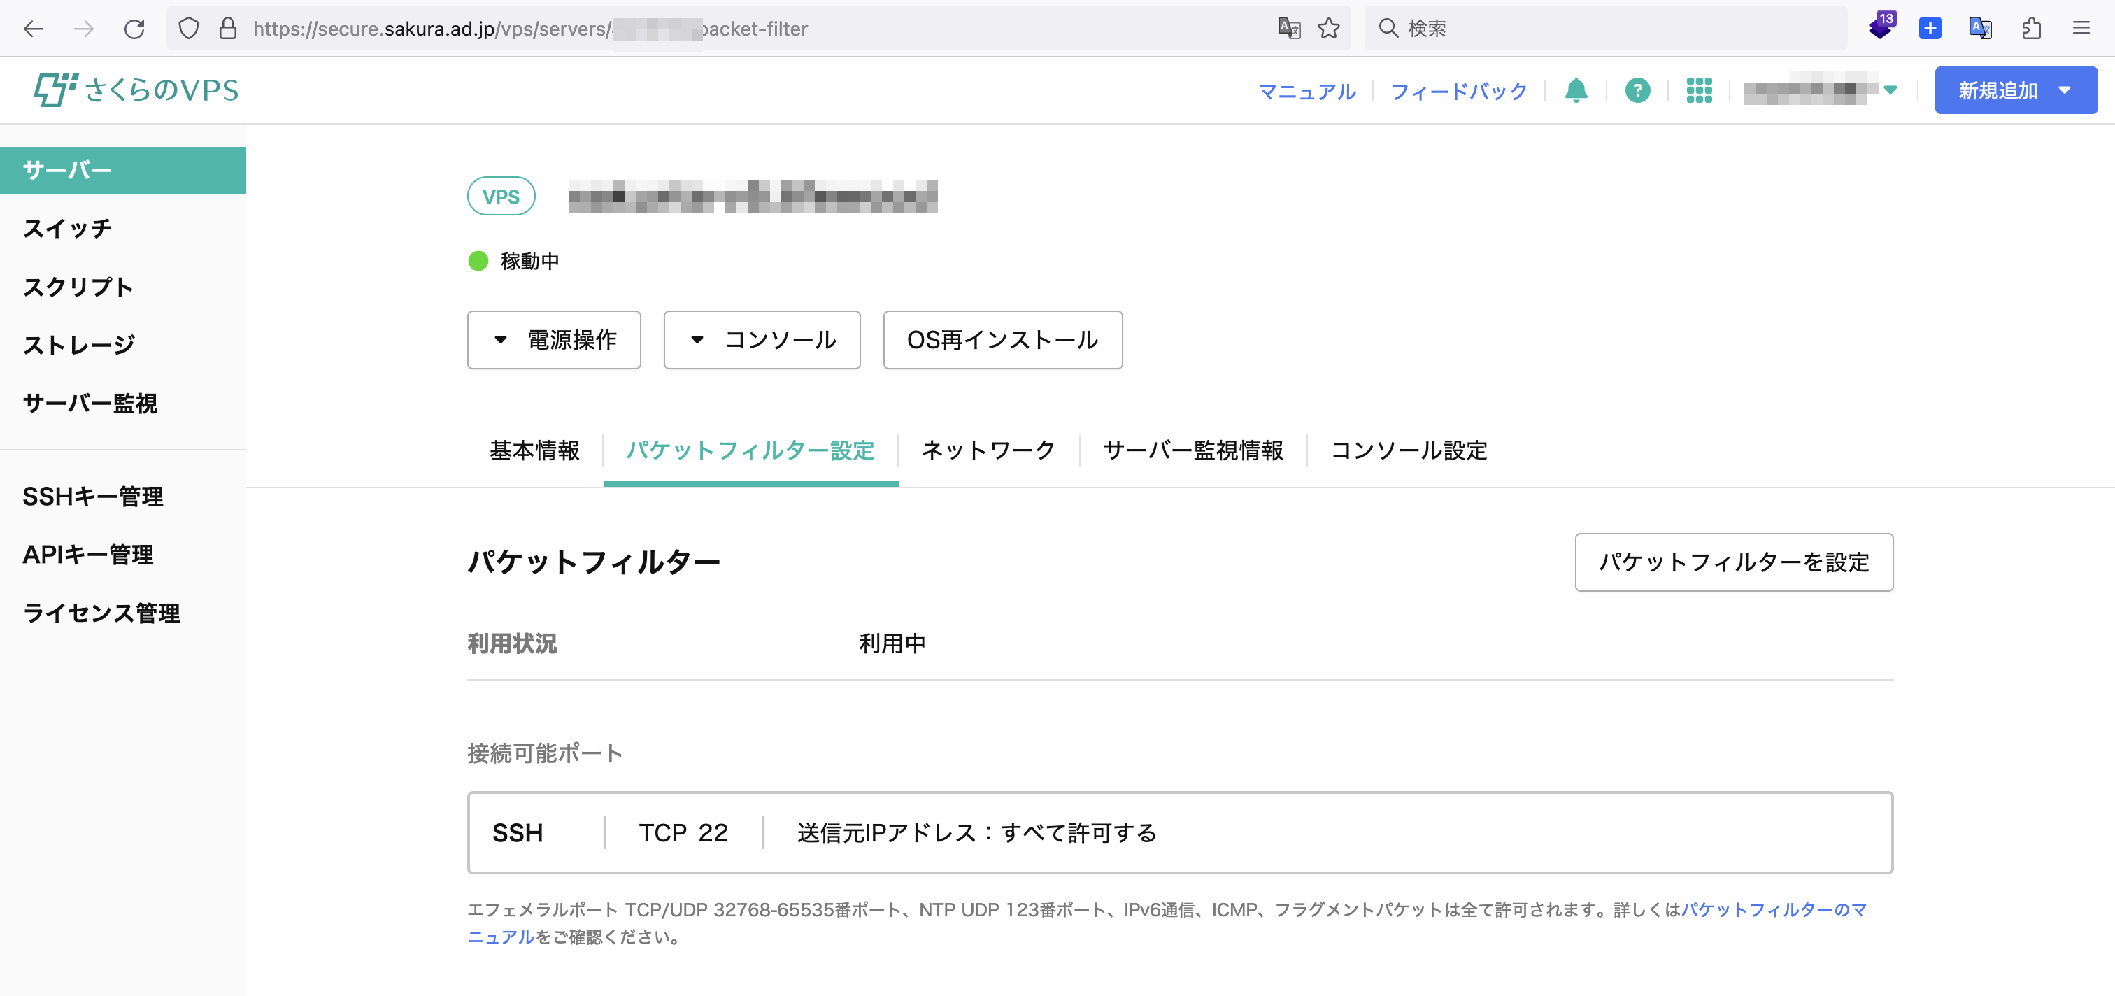This screenshot has height=996, width=2115.
Task: Expand the コンソール dropdown
Action: [x=761, y=340]
